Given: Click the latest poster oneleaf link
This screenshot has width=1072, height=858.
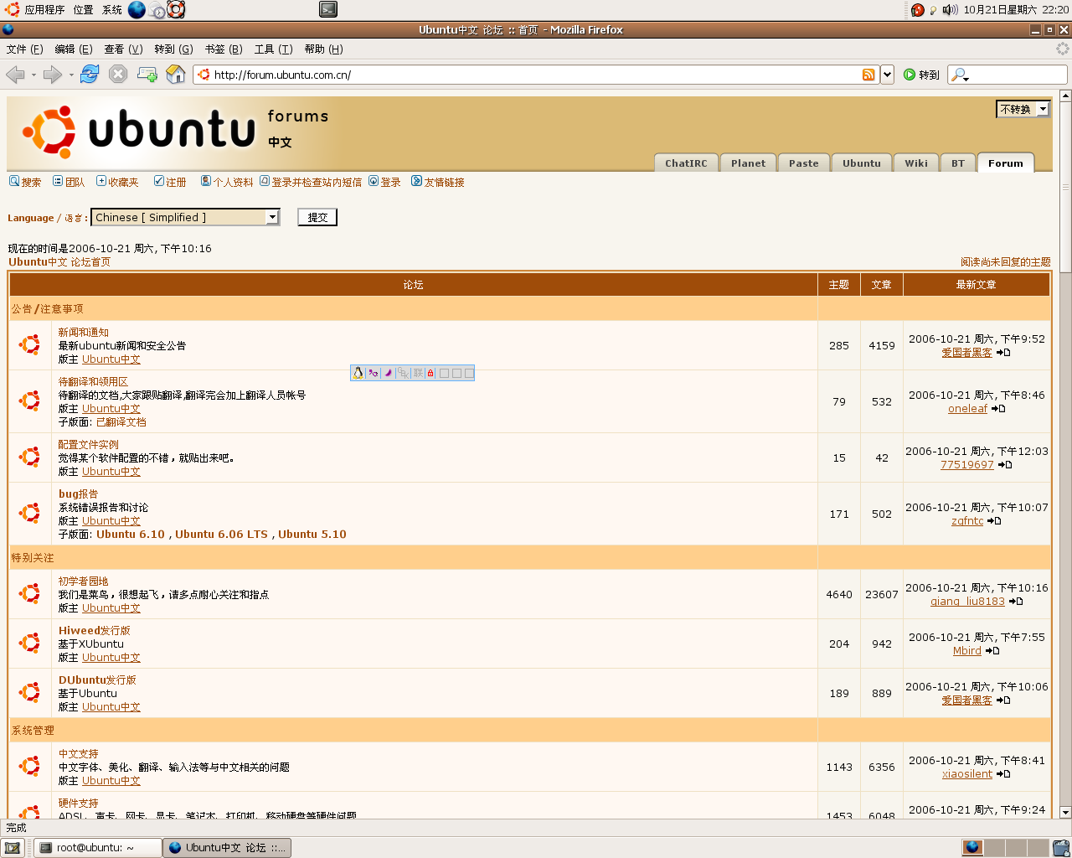Looking at the screenshot, I should click(967, 409).
